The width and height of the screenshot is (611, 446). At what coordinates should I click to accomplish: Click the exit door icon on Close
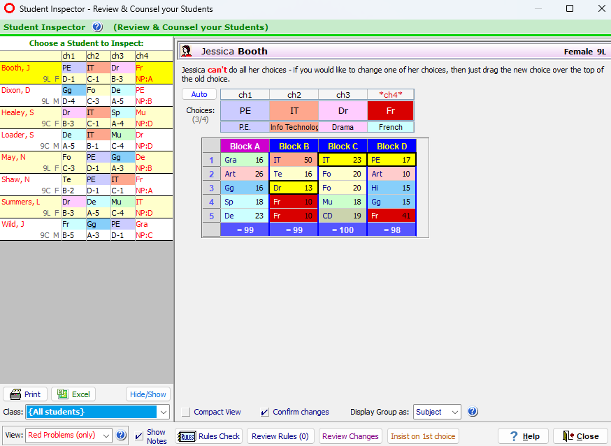pos(568,436)
